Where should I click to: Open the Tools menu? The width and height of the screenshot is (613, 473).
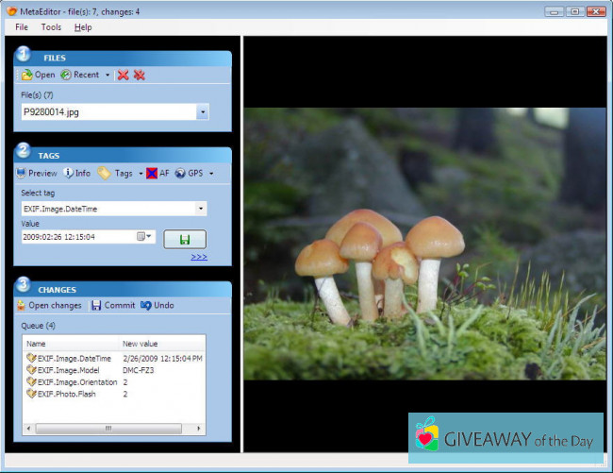pyautogui.click(x=51, y=27)
